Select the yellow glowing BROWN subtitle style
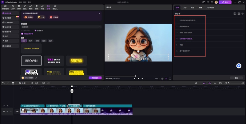The image size is (246, 124). [76, 61]
